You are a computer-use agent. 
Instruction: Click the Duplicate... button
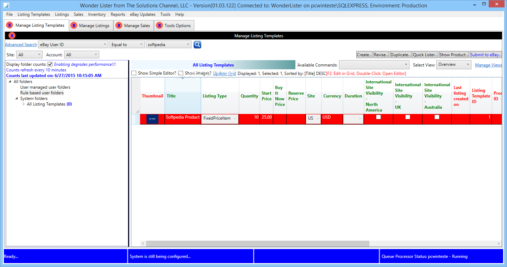tap(401, 55)
